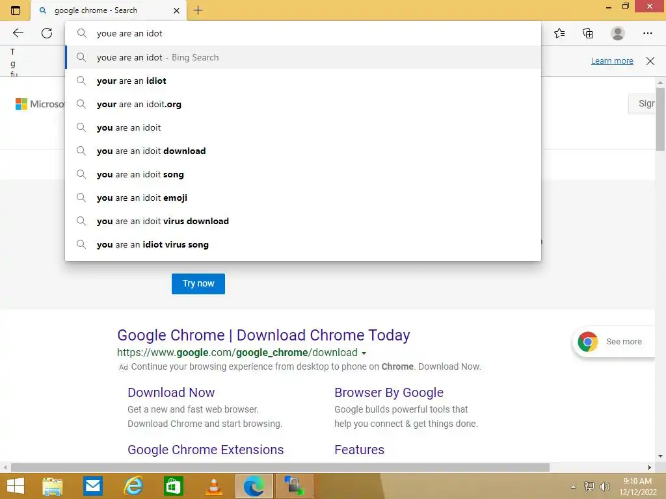Open the Settings and more ellipsis menu
666x499 pixels.
647,33
